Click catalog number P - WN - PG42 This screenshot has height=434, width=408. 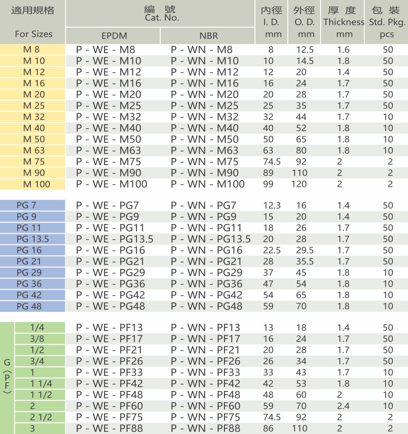(206, 295)
